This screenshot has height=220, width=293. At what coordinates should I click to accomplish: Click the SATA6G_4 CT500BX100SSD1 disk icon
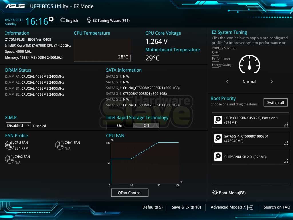(218, 138)
